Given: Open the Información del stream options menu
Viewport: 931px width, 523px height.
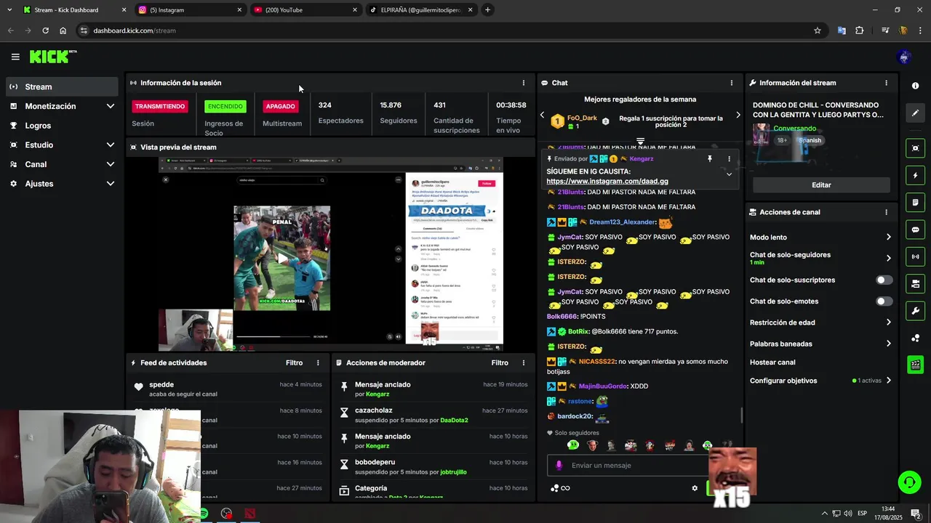Looking at the screenshot, I should pyautogui.click(x=886, y=83).
